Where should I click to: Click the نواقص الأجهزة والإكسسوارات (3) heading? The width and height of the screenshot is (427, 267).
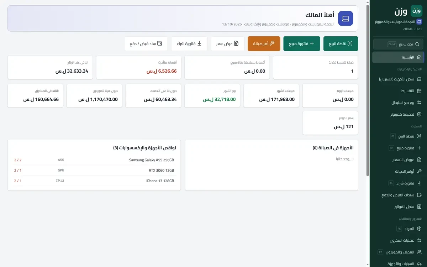(x=144, y=148)
